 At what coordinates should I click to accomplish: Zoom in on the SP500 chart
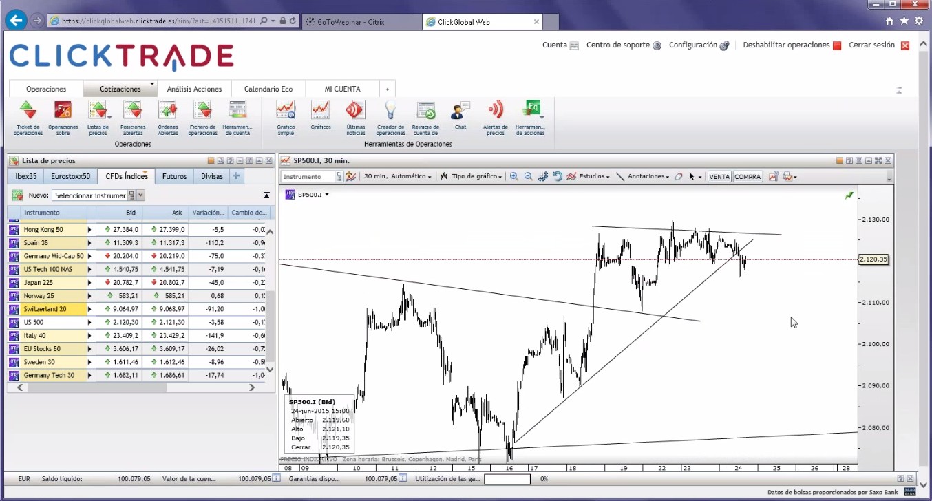click(514, 177)
